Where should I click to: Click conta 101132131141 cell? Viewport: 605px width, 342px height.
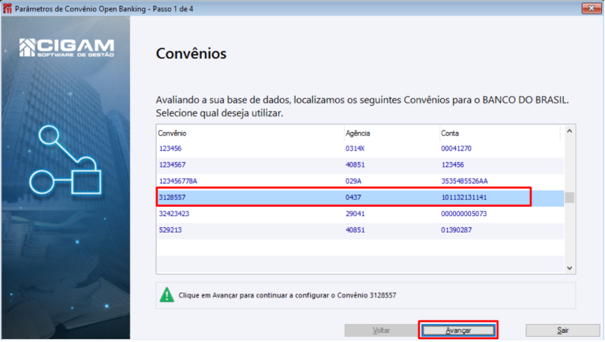pyautogui.click(x=464, y=198)
